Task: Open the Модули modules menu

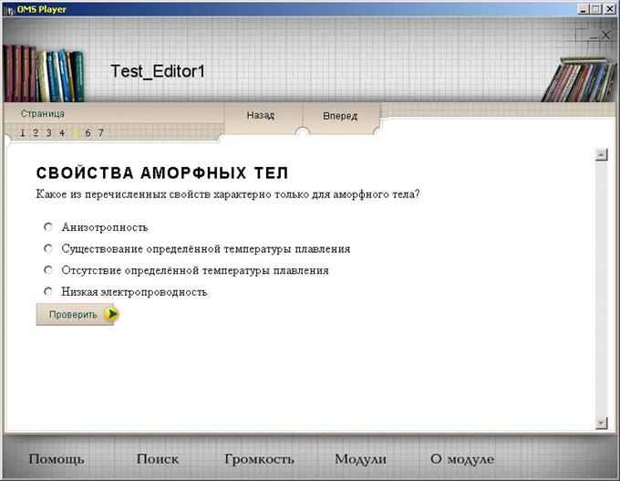Action: point(360,459)
